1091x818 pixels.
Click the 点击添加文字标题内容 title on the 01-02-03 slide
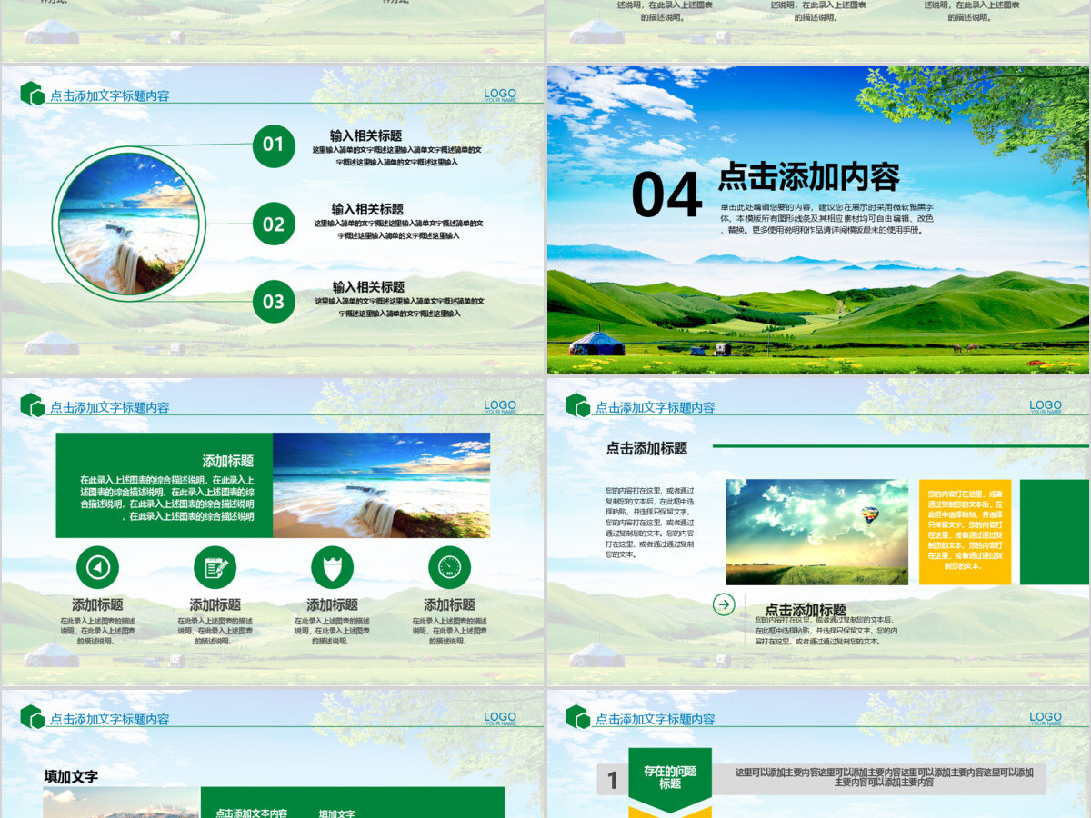pyautogui.click(x=109, y=95)
